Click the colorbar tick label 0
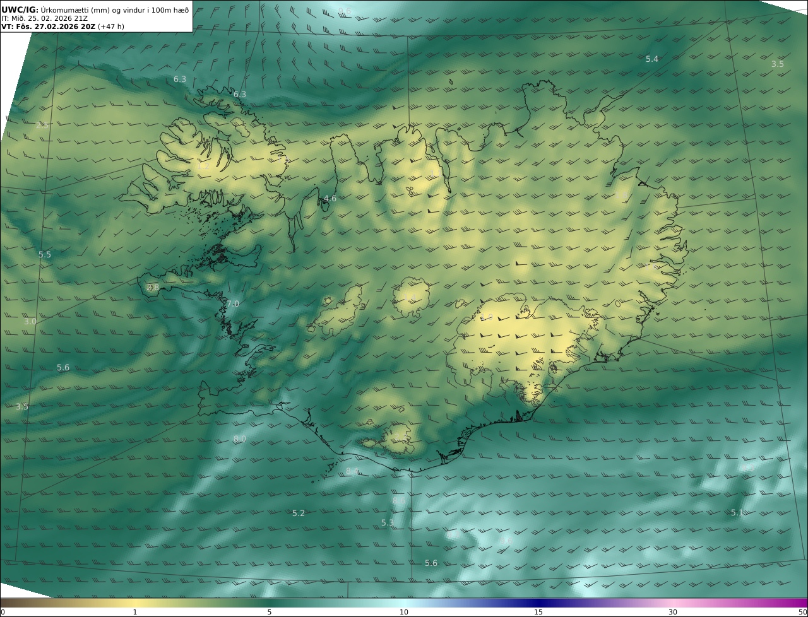Viewport: 808px width, 617px height. click(3, 612)
